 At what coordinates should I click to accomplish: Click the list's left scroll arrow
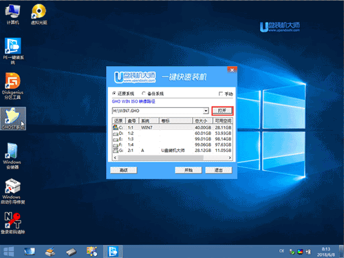click(115, 158)
